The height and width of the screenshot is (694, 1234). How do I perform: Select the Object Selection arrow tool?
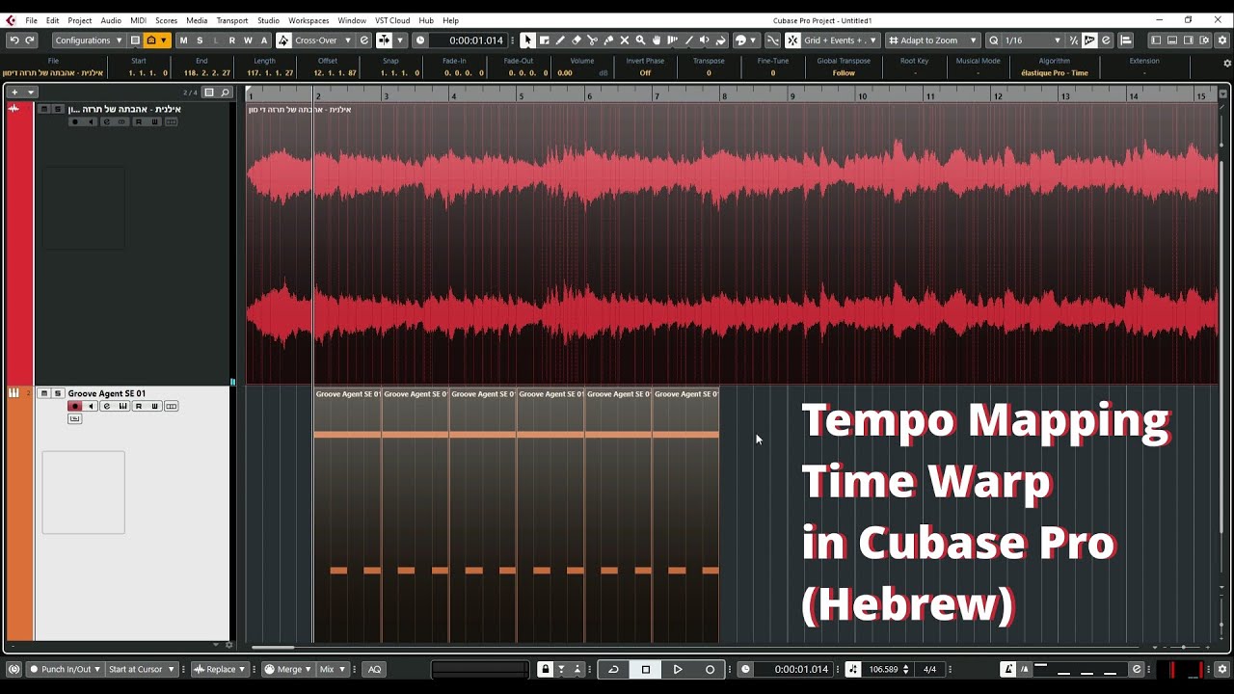(527, 40)
